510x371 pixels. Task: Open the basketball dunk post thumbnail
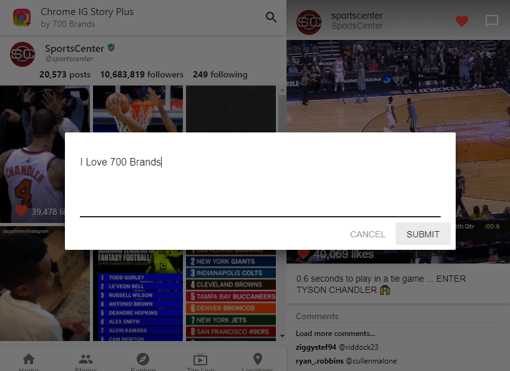tap(138, 109)
